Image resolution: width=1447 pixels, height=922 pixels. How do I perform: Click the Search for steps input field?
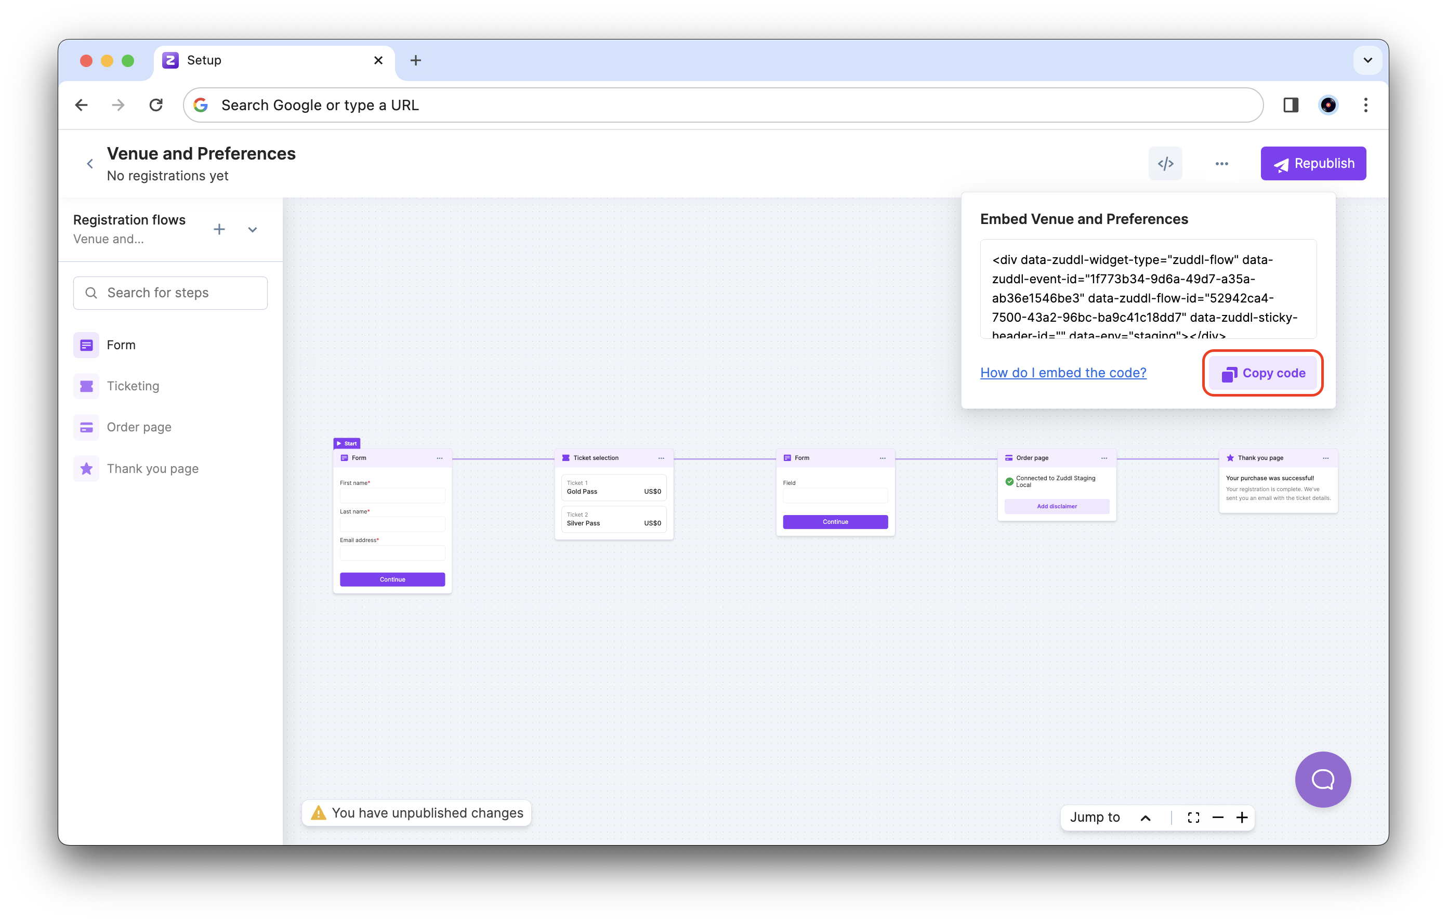coord(170,293)
